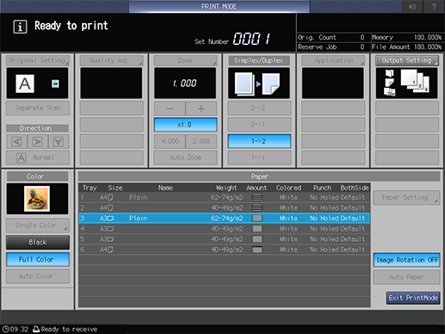Screen dimensions: 445x334
Task: Decrease zoom with the minus button
Action: coord(170,108)
